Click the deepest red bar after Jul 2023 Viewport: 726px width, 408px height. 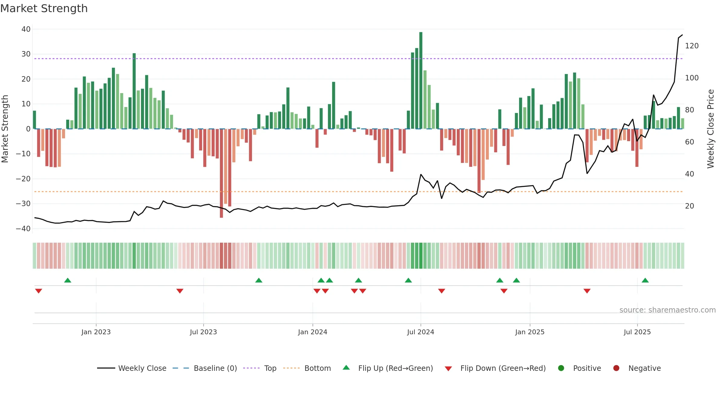[221, 173]
